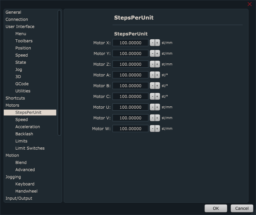Select Backlash under Motors
The width and height of the screenshot is (256, 215).
pyautogui.click(x=24, y=134)
